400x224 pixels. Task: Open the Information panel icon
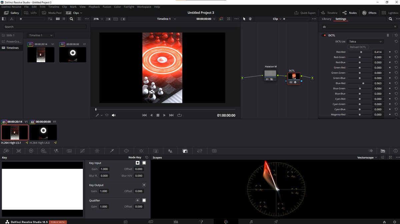click(396, 151)
